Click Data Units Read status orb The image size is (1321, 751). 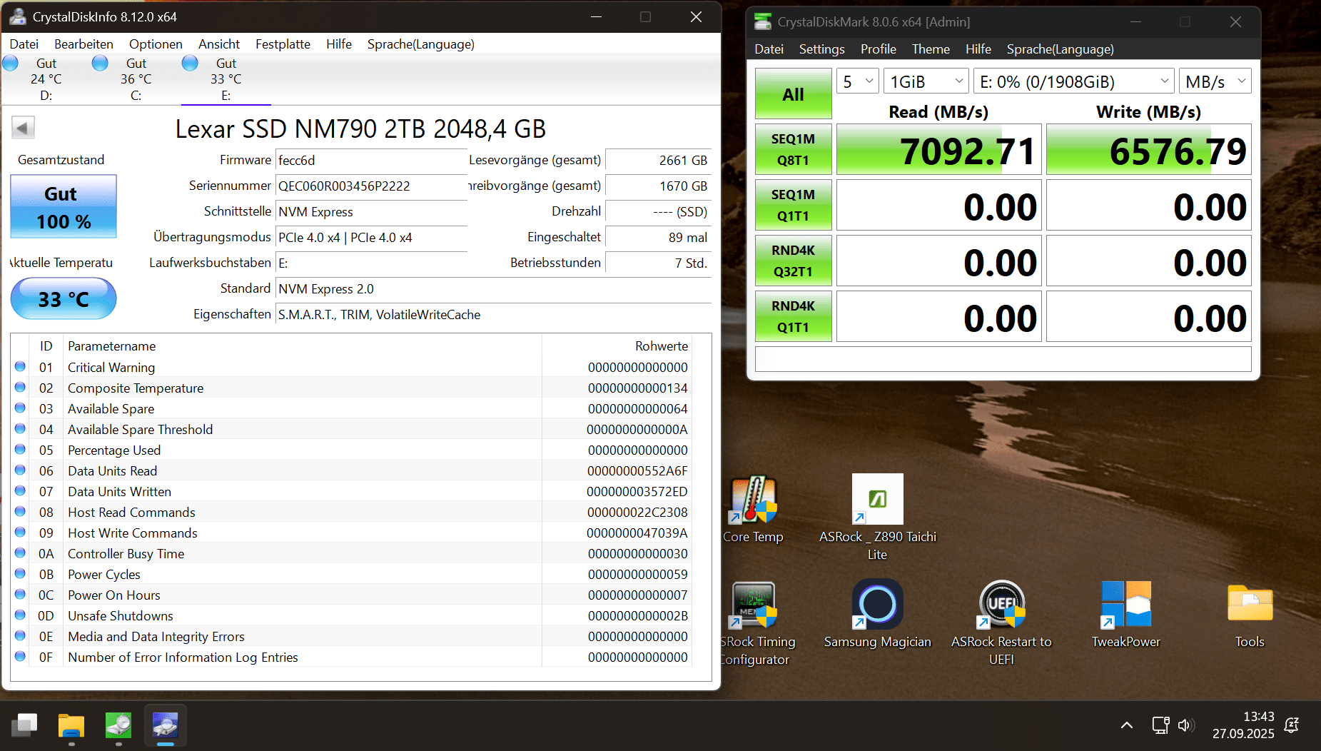click(x=20, y=470)
